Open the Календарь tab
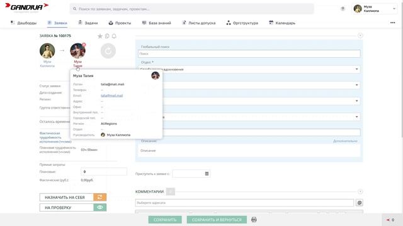Viewport: 403px width, 226px height. click(x=282, y=23)
